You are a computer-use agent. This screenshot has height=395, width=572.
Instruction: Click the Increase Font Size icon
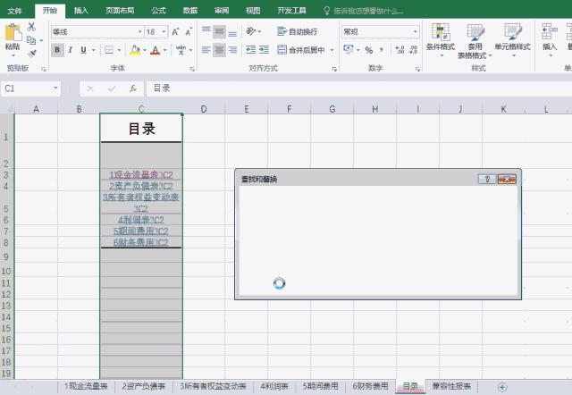point(175,32)
